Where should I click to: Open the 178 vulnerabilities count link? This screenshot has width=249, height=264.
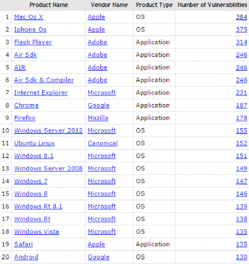coord(242,118)
